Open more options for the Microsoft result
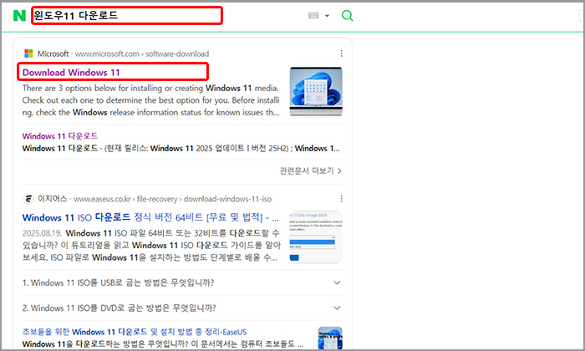 coord(341,53)
